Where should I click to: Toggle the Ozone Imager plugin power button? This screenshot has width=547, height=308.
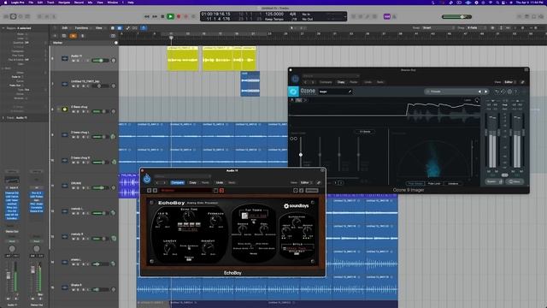tap(295, 79)
